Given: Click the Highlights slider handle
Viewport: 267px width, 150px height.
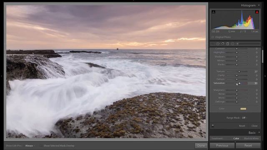Looking at the screenshot, I should pyautogui.click(x=237, y=53).
